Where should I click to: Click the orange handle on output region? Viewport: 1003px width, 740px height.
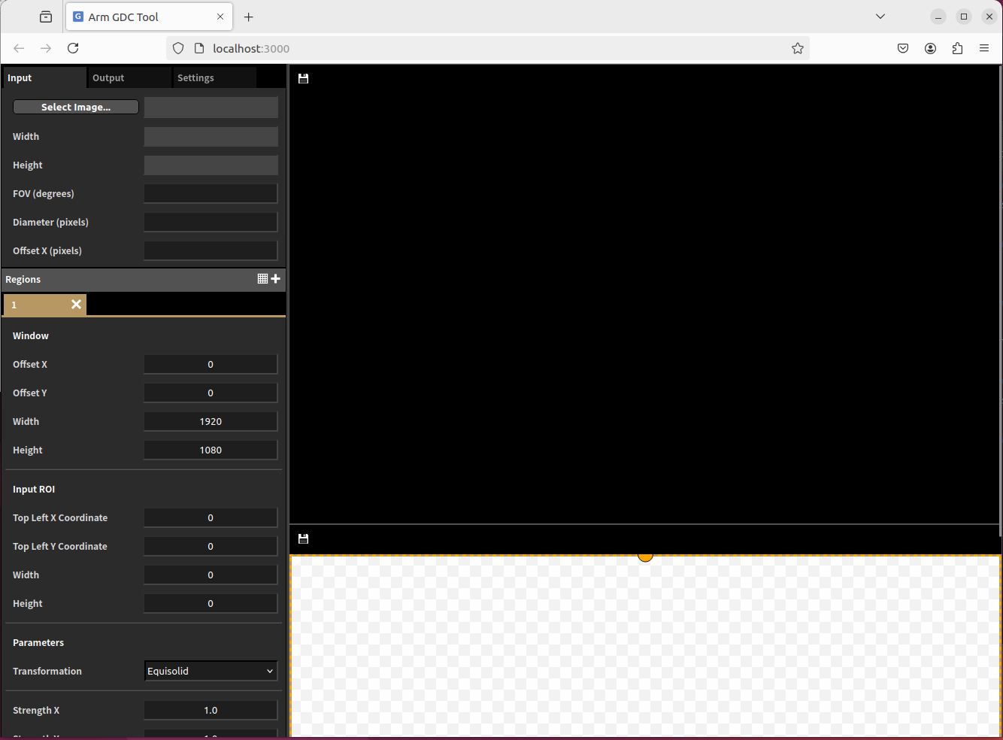tap(645, 557)
